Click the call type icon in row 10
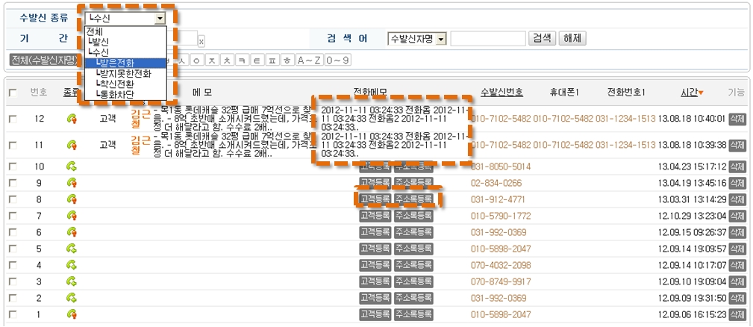 (72, 166)
